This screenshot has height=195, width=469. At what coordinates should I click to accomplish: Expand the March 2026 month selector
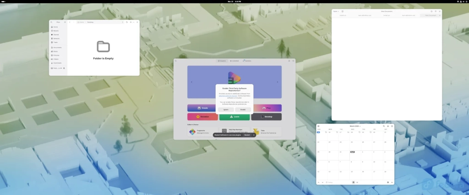(x=355, y=126)
